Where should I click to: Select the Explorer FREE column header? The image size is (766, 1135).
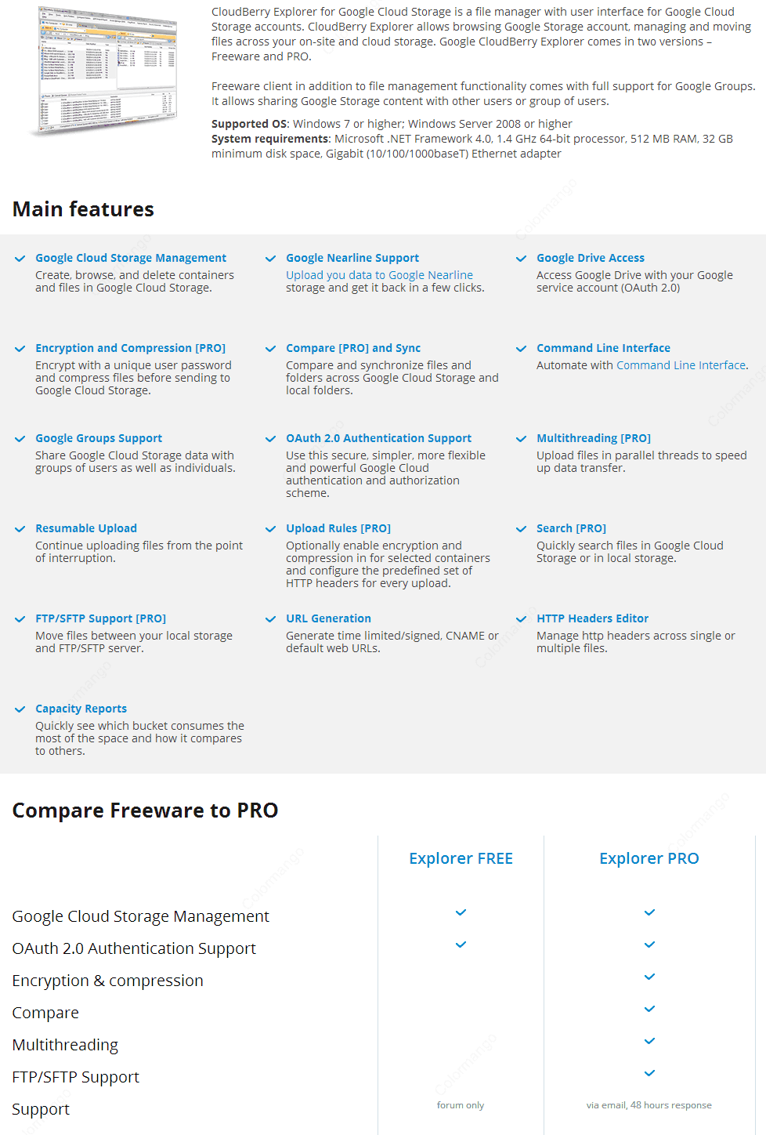pyautogui.click(x=461, y=858)
